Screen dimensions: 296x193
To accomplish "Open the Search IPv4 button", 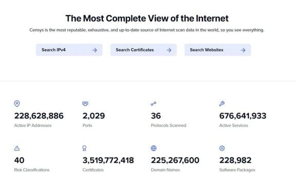I will 69,50.
